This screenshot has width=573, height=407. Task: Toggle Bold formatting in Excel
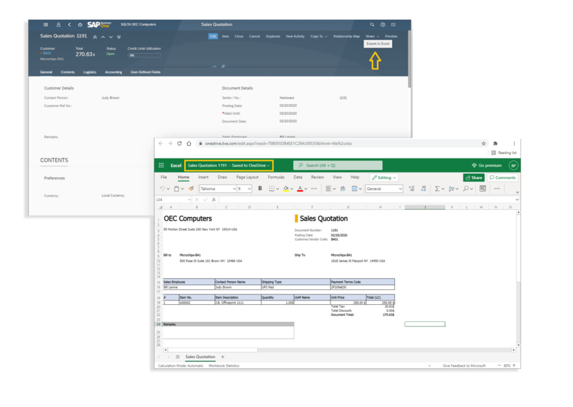[260, 189]
